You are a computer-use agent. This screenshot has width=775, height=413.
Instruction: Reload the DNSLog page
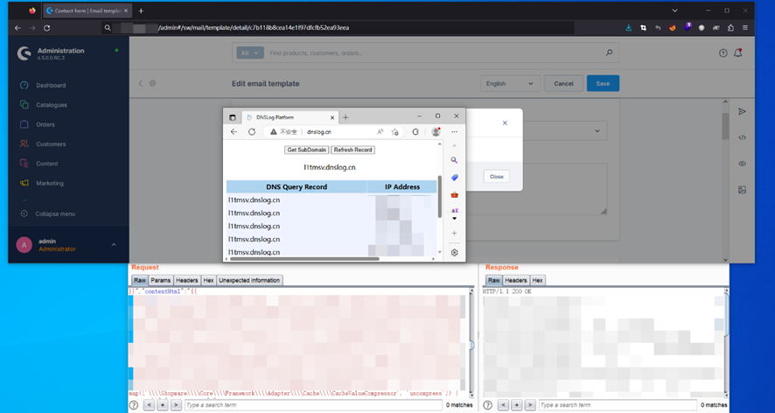pyautogui.click(x=252, y=131)
